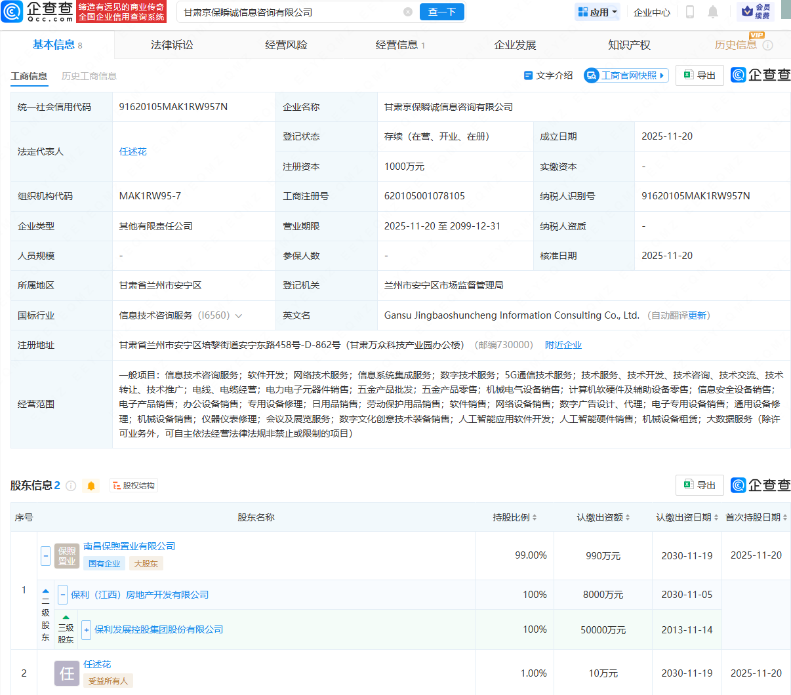The width and height of the screenshot is (791, 695).
Task: Open legal representative 任述花 link
Action: [x=132, y=151]
